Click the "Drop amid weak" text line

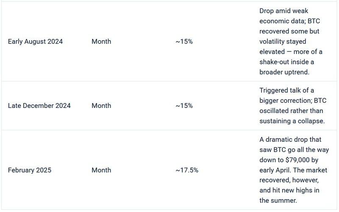(283, 11)
